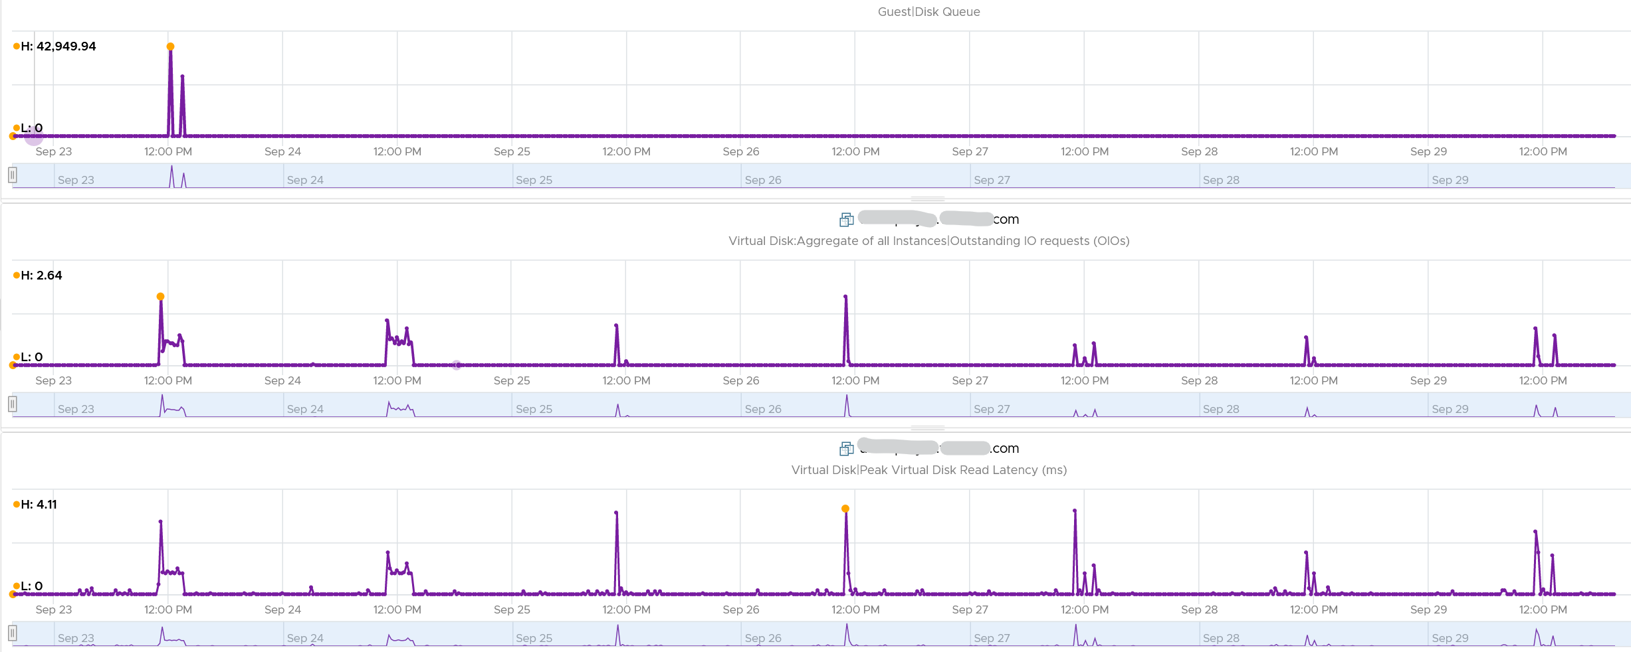Click the VM icon above the Read Latency chart

coord(846,449)
